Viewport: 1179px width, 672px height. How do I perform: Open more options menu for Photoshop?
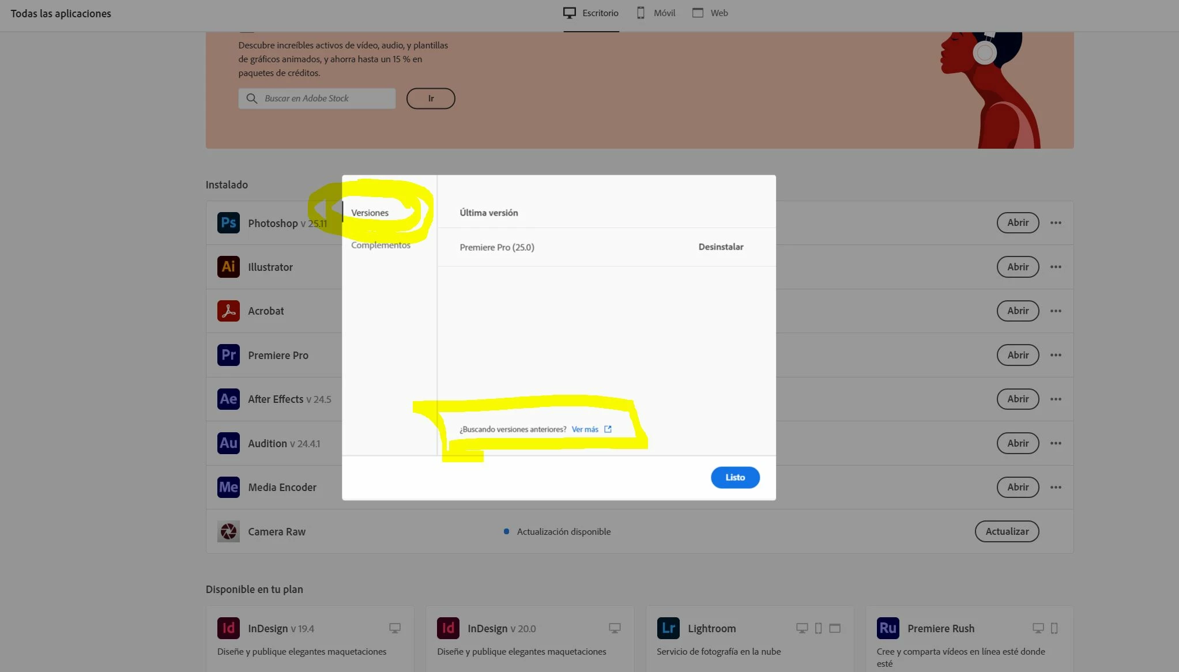1056,222
